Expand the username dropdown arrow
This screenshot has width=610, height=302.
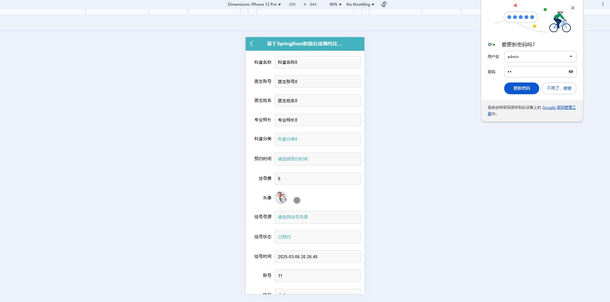(x=571, y=56)
